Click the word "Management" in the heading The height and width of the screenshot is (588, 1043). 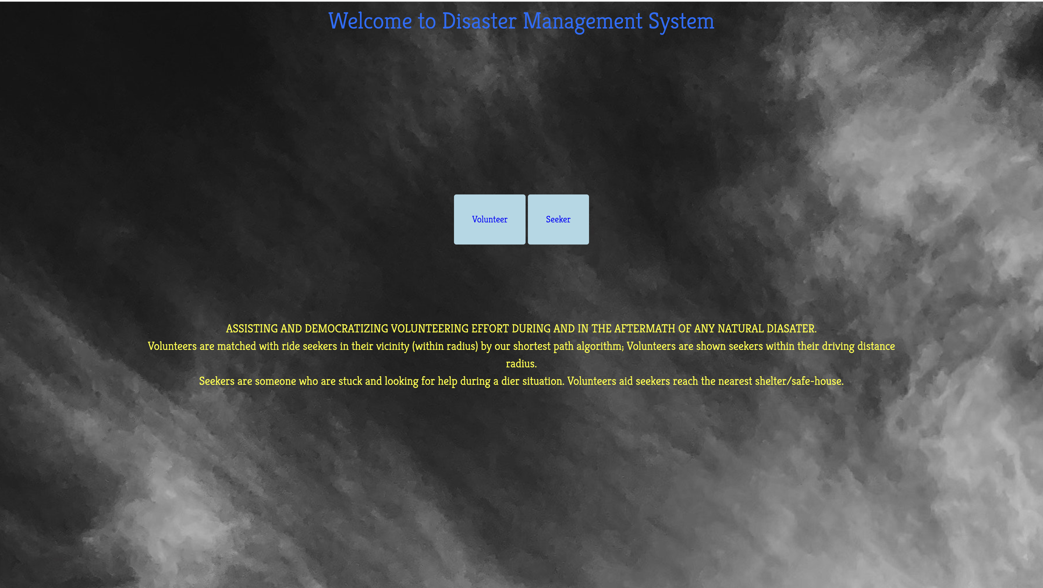(582, 21)
